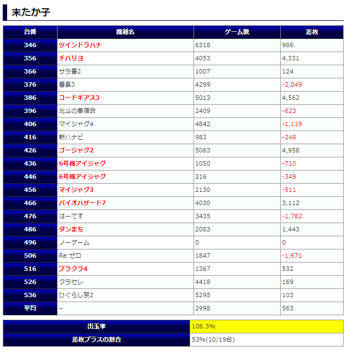This screenshot has height=352, width=347.
Task: Select machine name クラセレ
Action: (x=71, y=282)
